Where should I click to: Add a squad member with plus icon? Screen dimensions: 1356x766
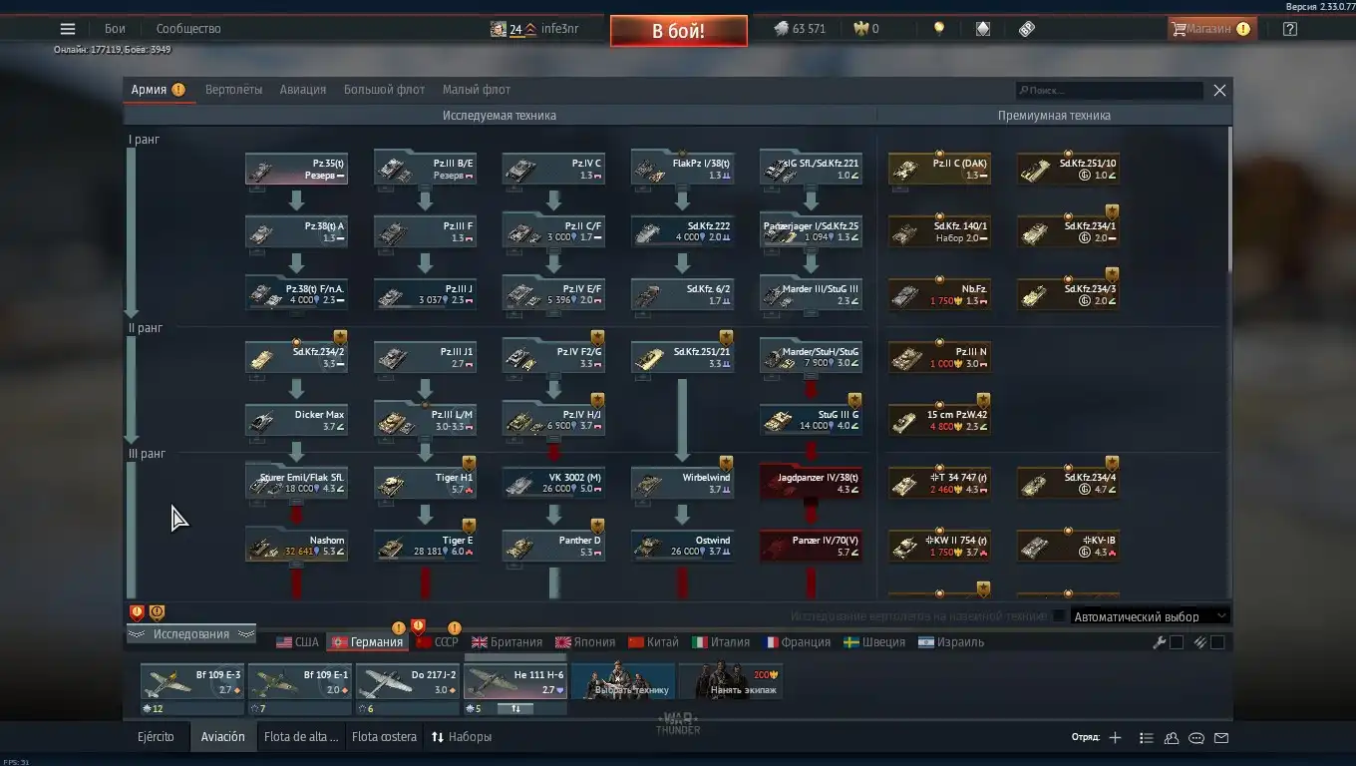pyautogui.click(x=1115, y=738)
